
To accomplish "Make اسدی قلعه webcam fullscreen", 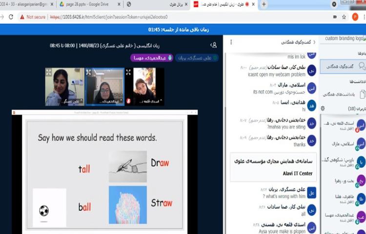I will pyautogui.click(x=128, y=72).
